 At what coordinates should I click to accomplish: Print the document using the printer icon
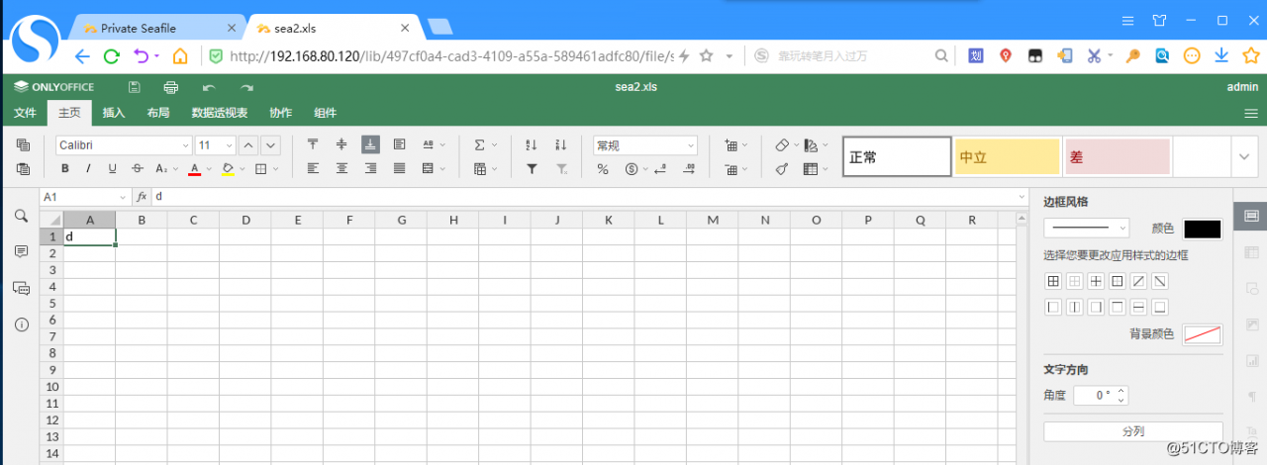pos(170,87)
